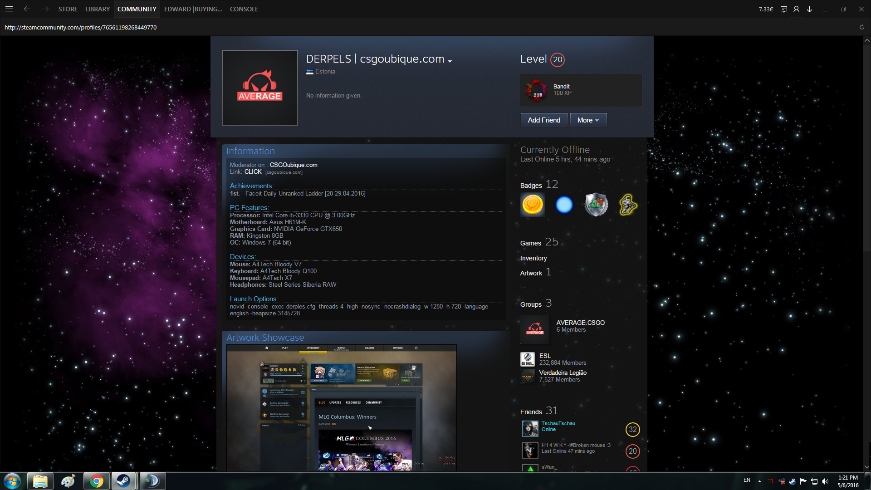Image resolution: width=871 pixels, height=490 pixels.
Task: Follow the CLICK csgoubique link
Action: 253,172
